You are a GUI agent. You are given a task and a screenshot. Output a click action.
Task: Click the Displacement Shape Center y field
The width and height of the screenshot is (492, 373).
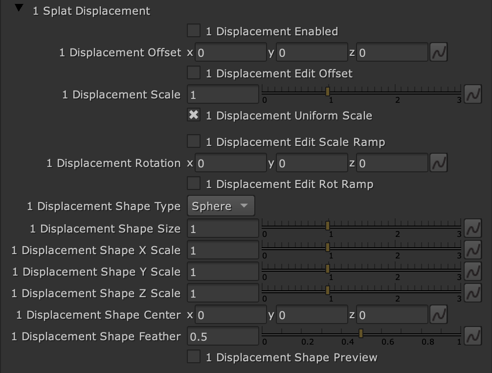tap(312, 315)
